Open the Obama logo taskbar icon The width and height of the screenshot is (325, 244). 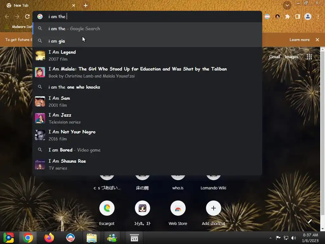pos(70,238)
